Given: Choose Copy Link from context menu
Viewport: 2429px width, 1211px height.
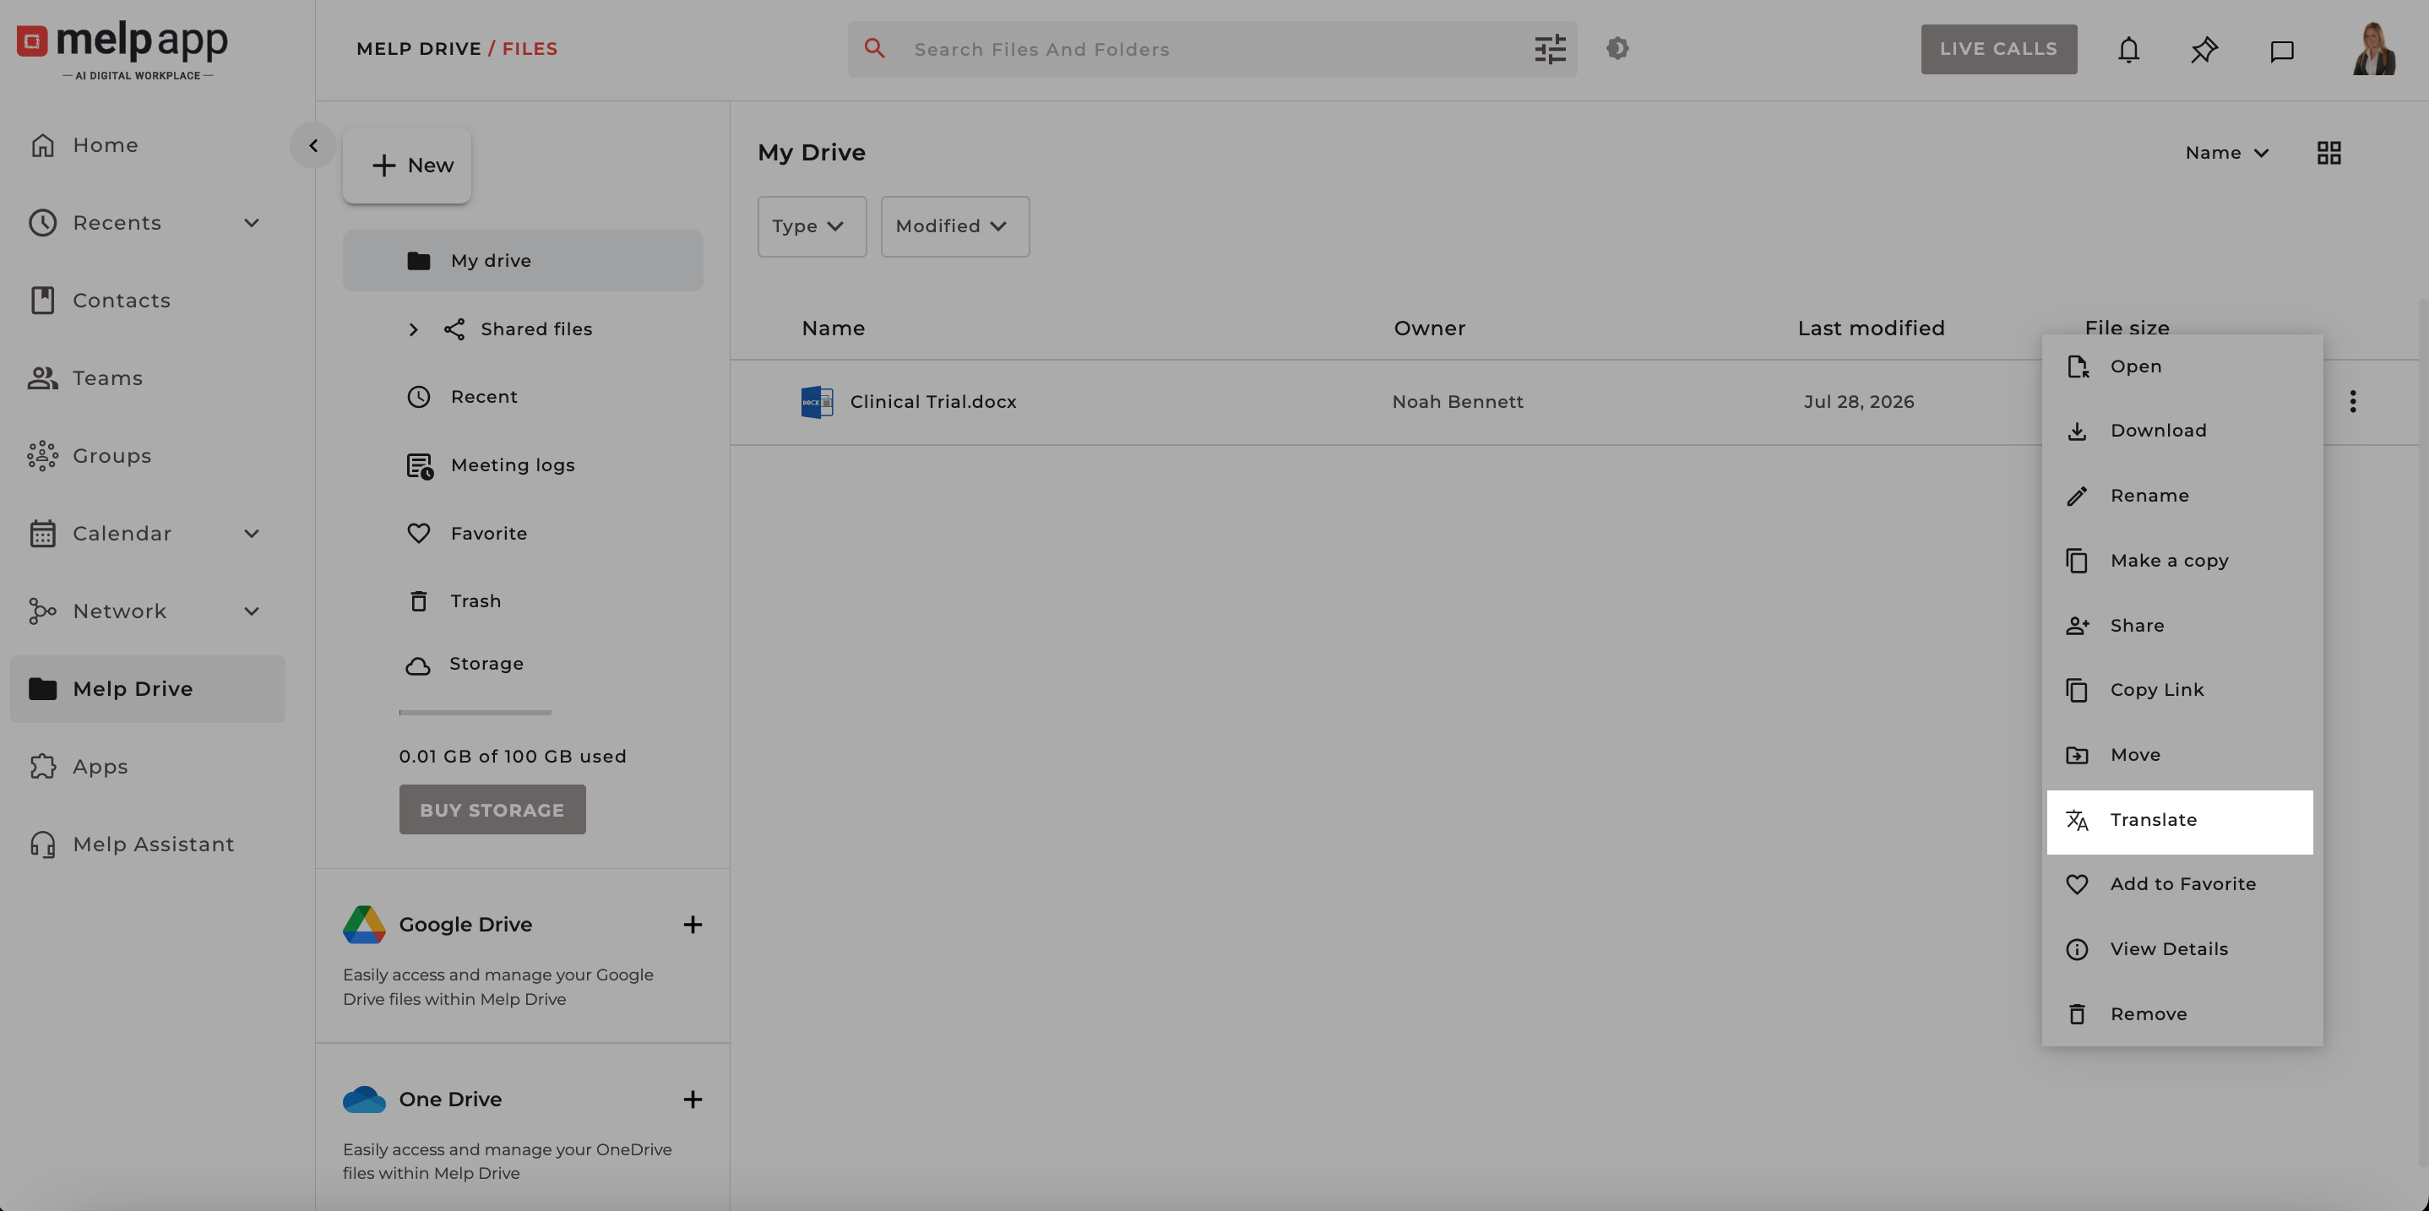Looking at the screenshot, I should point(2180,691).
